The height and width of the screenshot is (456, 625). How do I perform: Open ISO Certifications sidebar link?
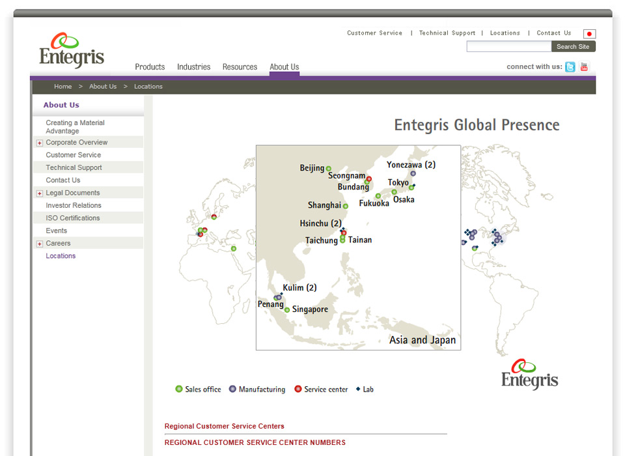73,218
